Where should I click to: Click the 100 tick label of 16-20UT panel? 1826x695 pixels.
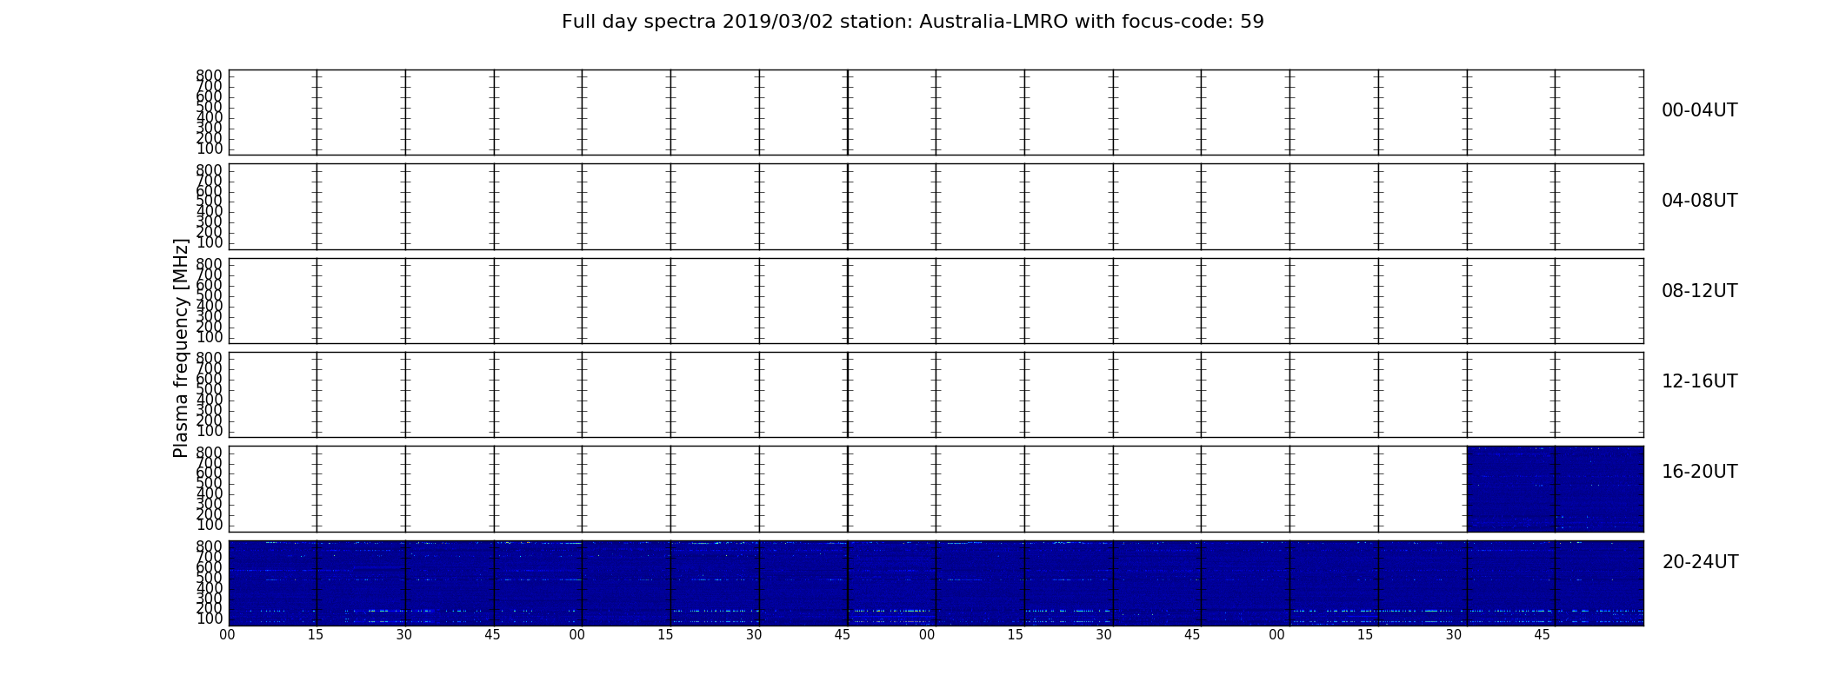point(209,525)
